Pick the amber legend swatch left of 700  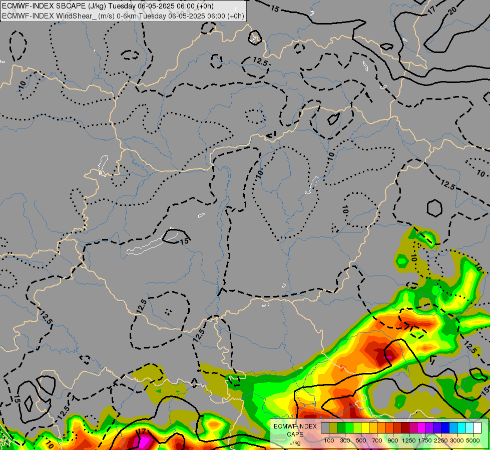point(373,428)
